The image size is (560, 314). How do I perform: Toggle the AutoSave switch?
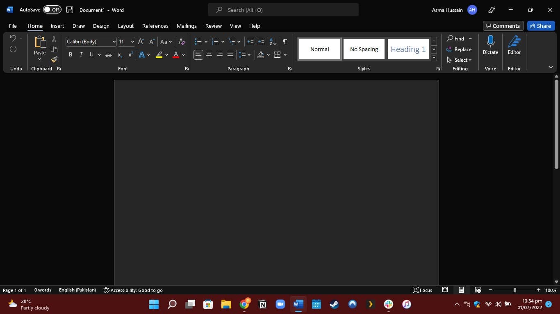click(52, 10)
